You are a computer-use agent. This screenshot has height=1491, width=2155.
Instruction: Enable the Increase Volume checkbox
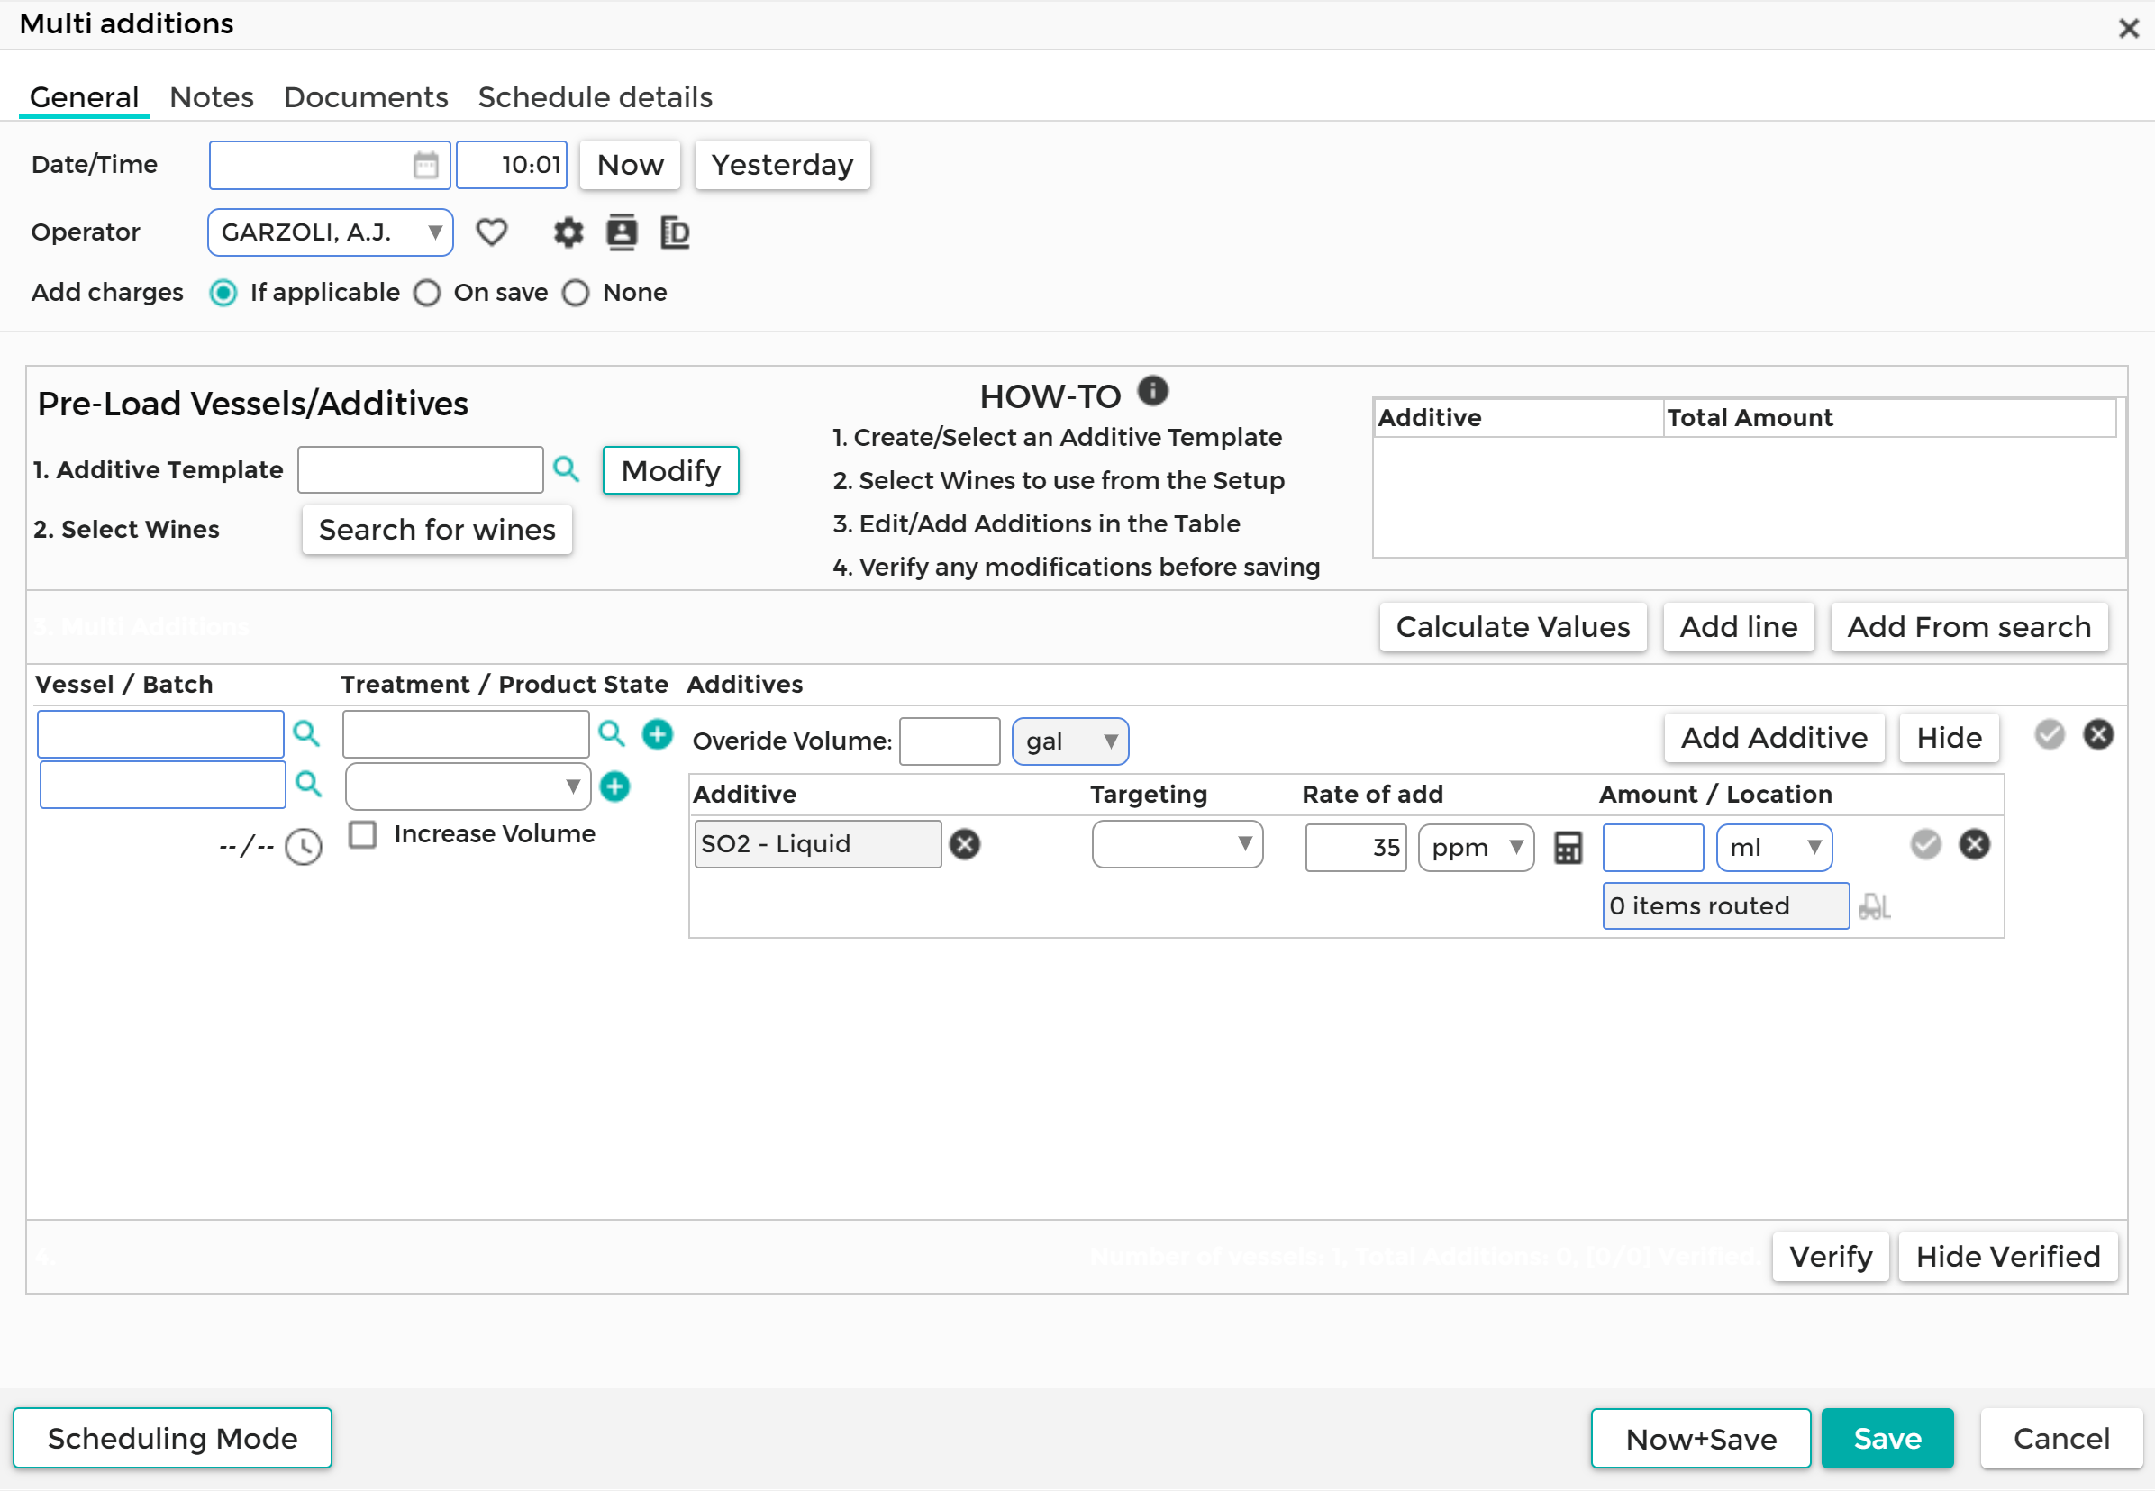pos(362,834)
